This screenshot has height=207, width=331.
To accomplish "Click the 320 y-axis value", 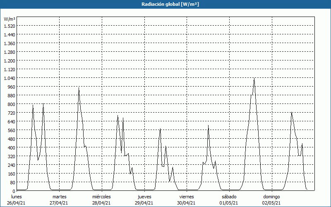I will (x=11, y=156).
